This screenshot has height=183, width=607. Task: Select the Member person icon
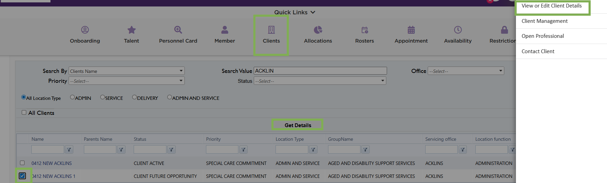pyautogui.click(x=225, y=30)
